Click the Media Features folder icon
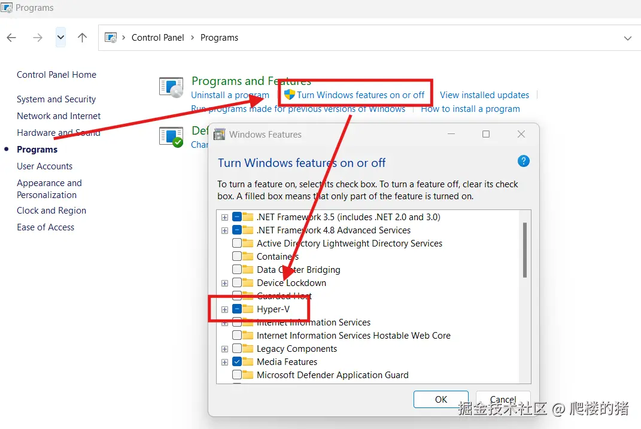641x429 pixels. tap(248, 361)
